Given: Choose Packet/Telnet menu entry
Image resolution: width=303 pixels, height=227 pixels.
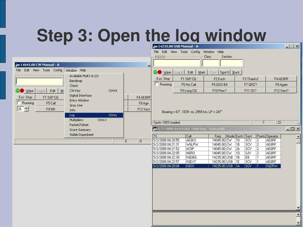Looking at the screenshot, I should point(94,125).
